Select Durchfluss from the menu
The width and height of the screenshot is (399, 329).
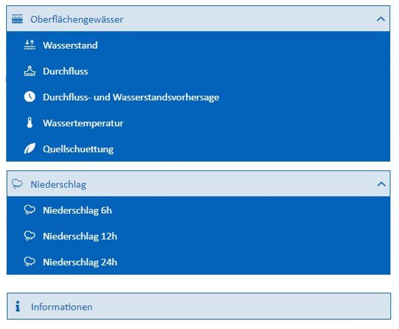pyautogui.click(x=65, y=71)
